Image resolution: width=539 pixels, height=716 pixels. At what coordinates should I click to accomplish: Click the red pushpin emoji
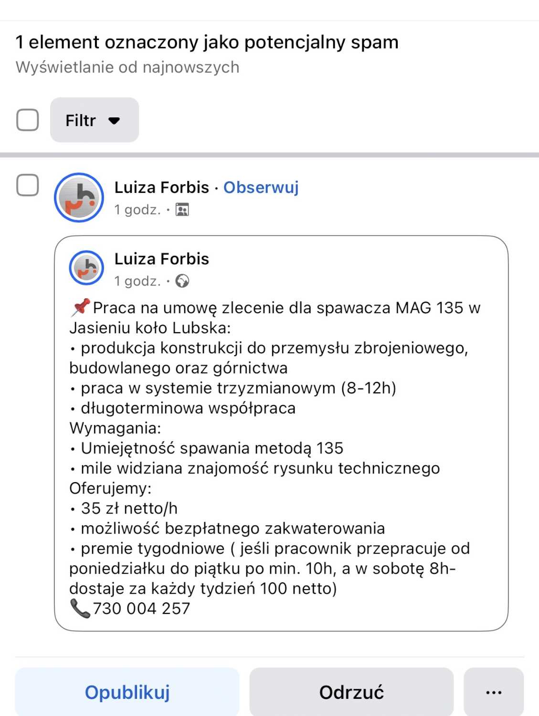tap(80, 307)
